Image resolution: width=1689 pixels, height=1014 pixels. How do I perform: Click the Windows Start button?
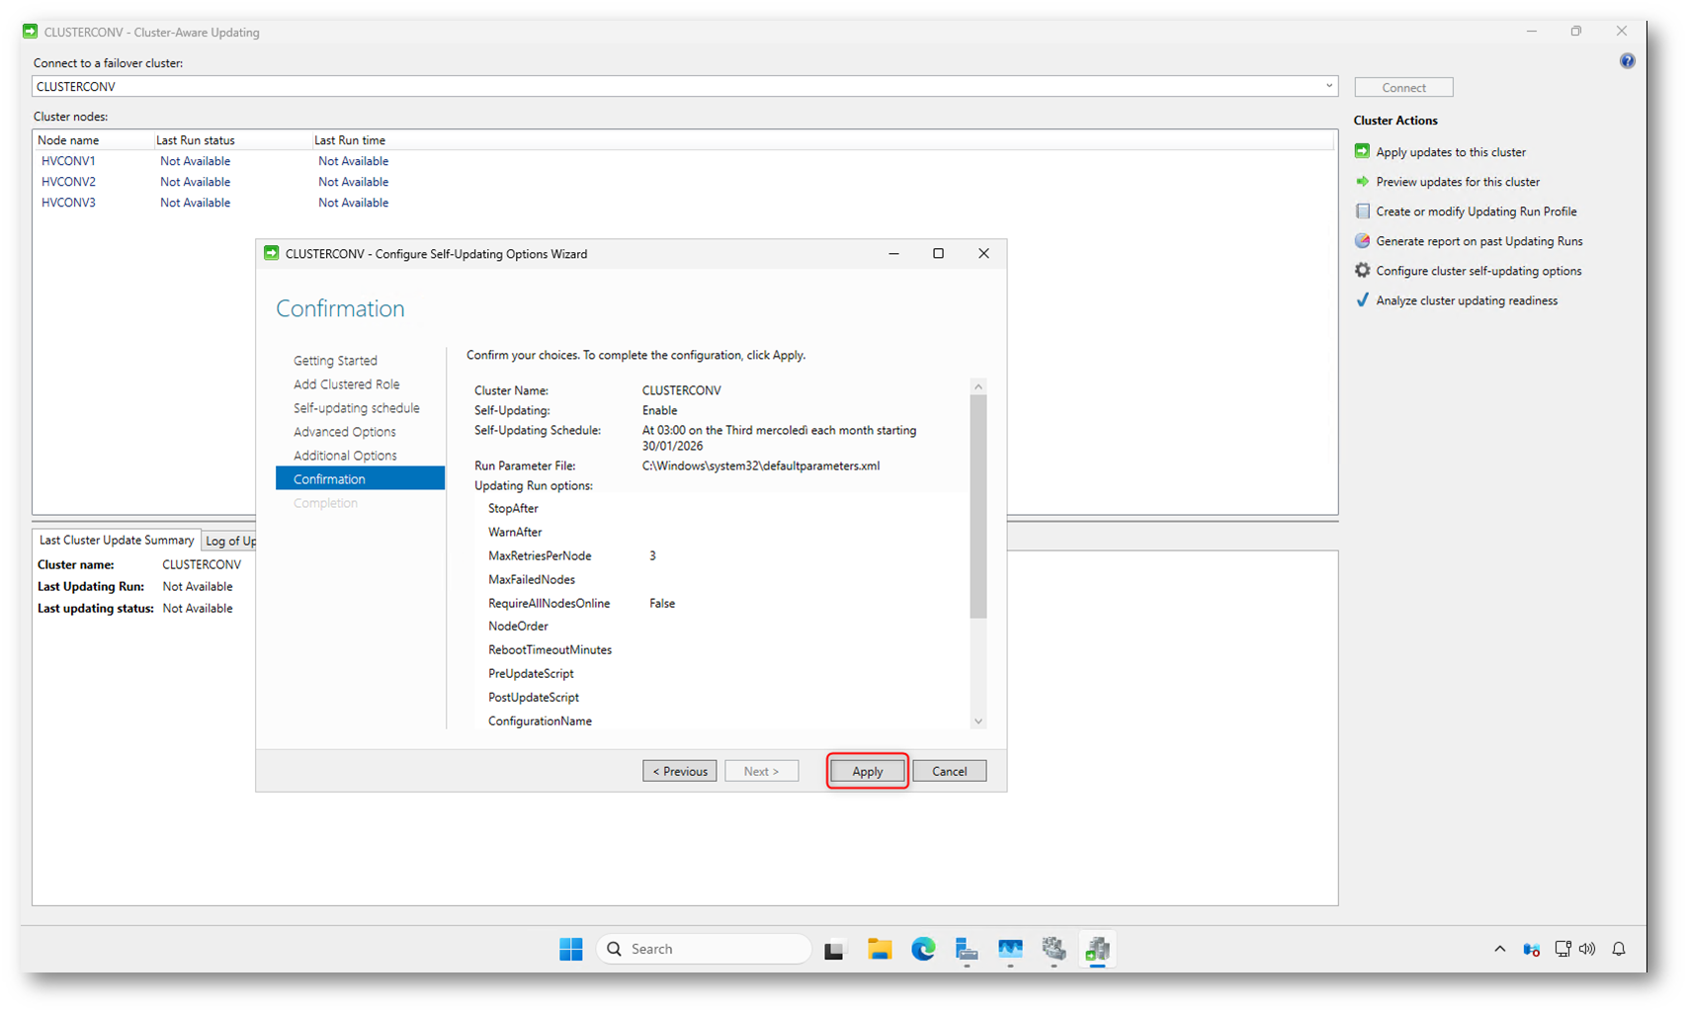coord(571,949)
